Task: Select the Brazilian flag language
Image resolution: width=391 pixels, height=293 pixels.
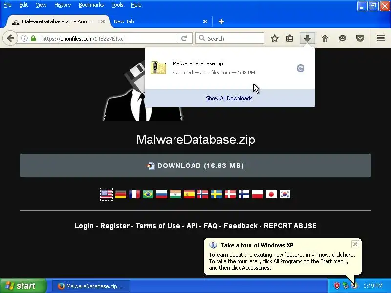Action: [x=148, y=194]
